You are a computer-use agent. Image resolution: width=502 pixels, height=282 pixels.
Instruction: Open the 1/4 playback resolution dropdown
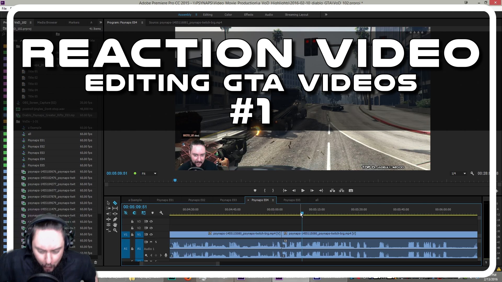click(459, 173)
